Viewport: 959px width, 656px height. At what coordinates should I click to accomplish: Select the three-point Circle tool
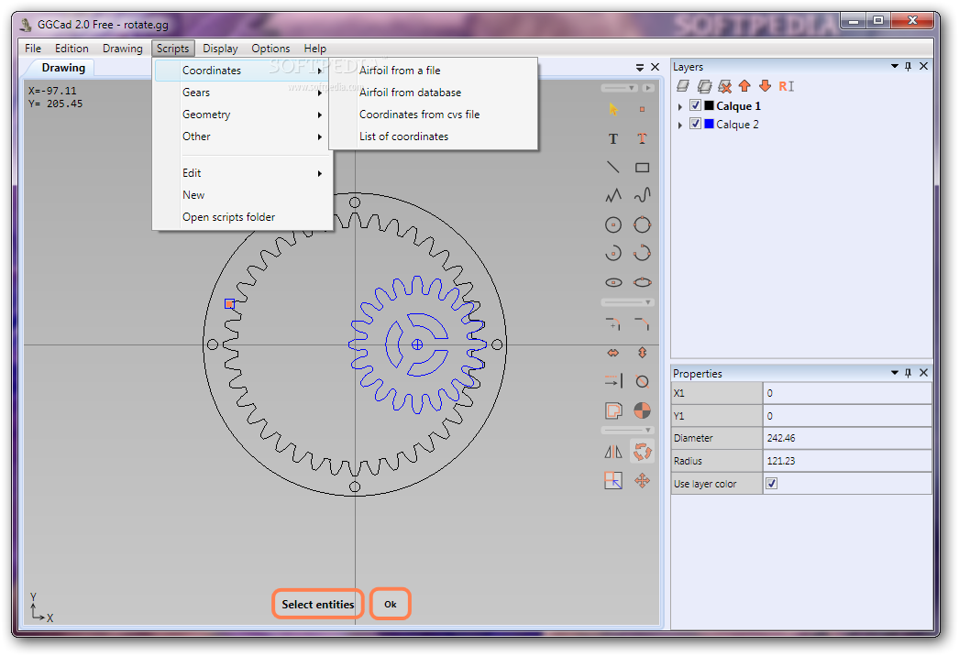click(x=642, y=225)
